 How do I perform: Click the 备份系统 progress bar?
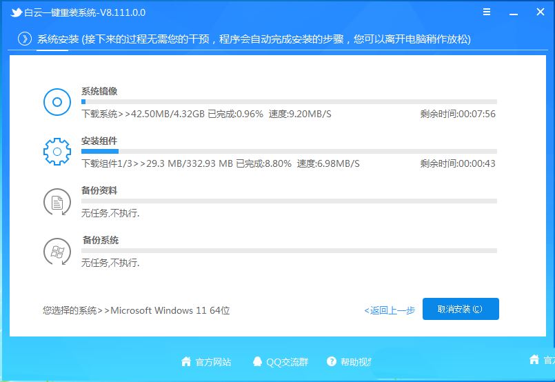click(x=289, y=251)
